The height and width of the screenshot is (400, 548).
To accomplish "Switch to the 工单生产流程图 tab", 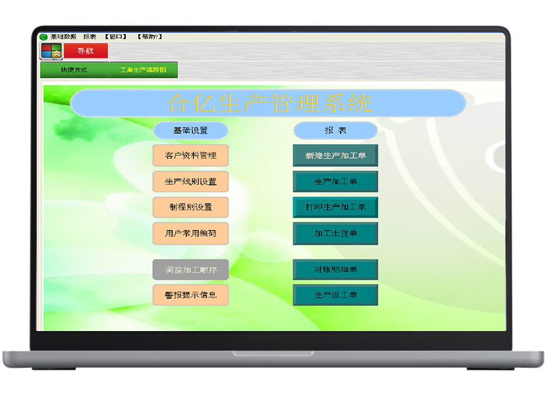I will pos(143,70).
